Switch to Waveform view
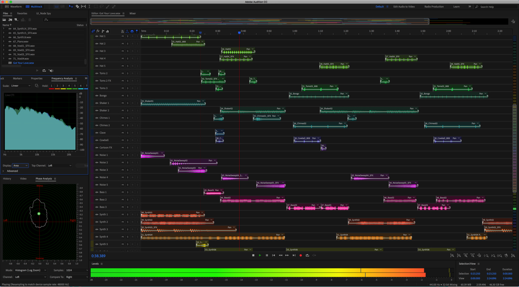Image resolution: width=519 pixels, height=287 pixels. [x=13, y=6]
